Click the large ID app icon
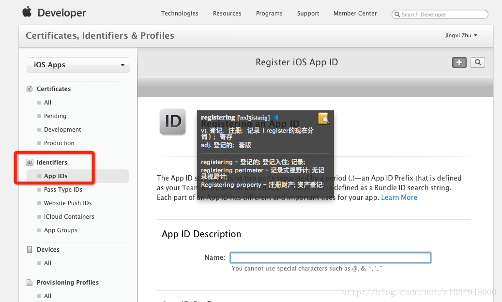The height and width of the screenshot is (302, 502). pyautogui.click(x=173, y=122)
